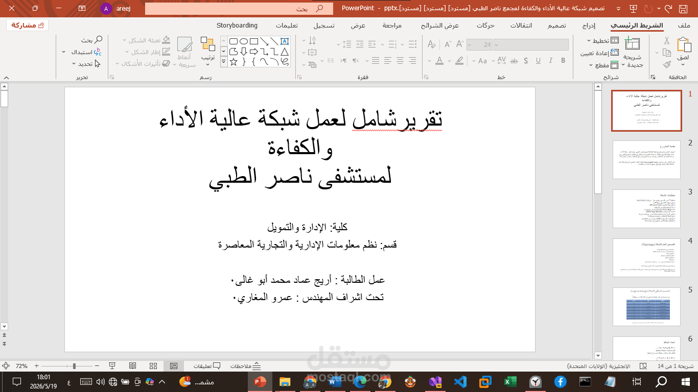Viewport: 698px width, 392px height.
Task: Click the Reset slide (إعادة تعيين) button
Action: pos(599,53)
